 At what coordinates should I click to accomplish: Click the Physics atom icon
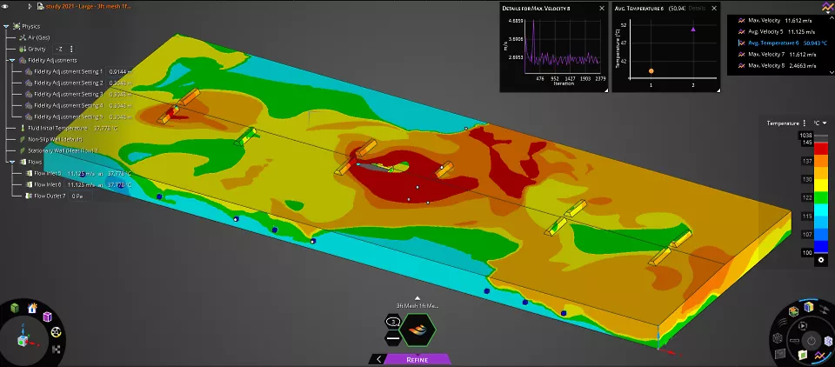(x=17, y=26)
